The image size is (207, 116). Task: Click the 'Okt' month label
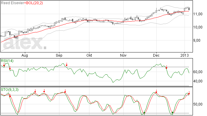(89, 55)
